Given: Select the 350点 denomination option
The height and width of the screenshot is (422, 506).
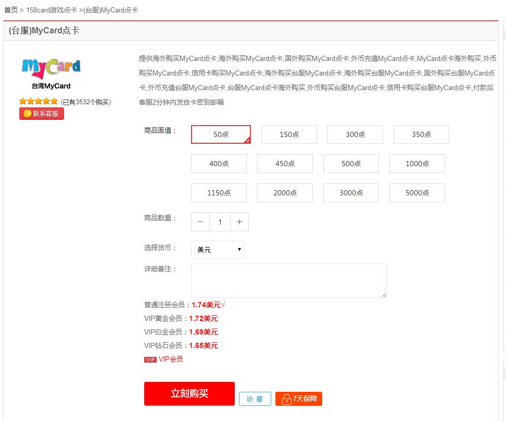Looking at the screenshot, I should (422, 134).
